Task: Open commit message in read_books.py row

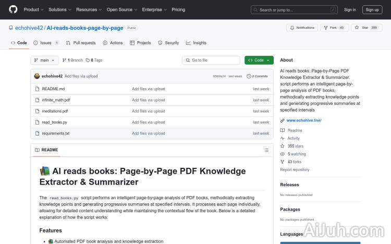Action: [149, 122]
